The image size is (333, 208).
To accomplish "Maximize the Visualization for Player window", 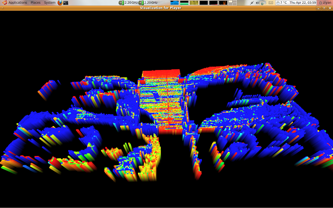I will (x=324, y=8).
